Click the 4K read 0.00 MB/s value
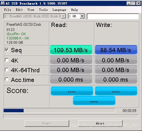The height and width of the screenshot is (131, 142). (71, 60)
